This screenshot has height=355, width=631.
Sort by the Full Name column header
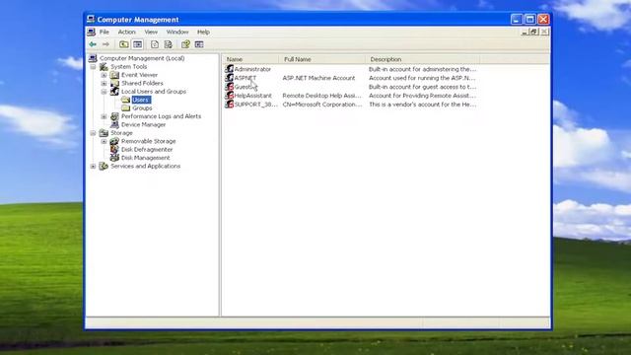tap(322, 59)
